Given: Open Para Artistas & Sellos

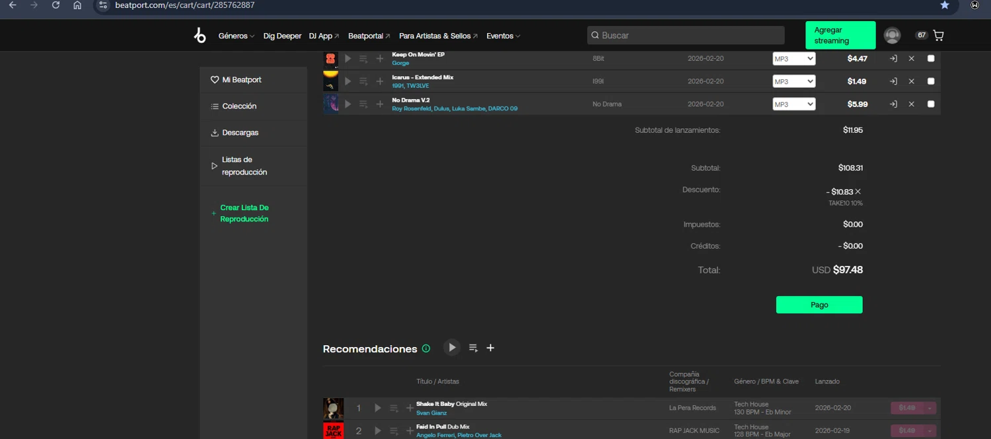Looking at the screenshot, I should point(438,36).
